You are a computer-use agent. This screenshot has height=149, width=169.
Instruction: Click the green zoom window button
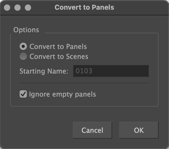(x=28, y=8)
